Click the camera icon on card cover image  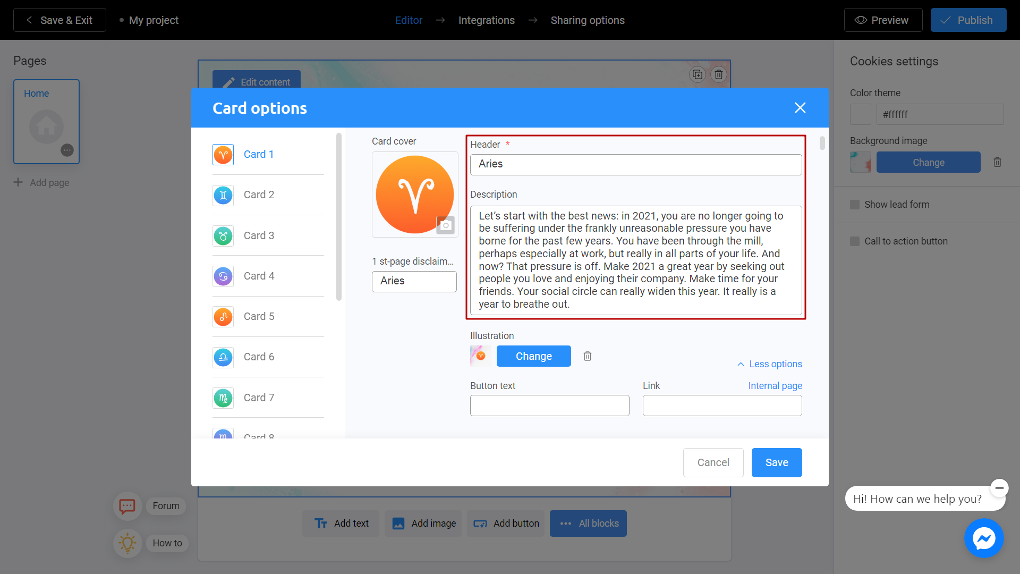pos(444,226)
